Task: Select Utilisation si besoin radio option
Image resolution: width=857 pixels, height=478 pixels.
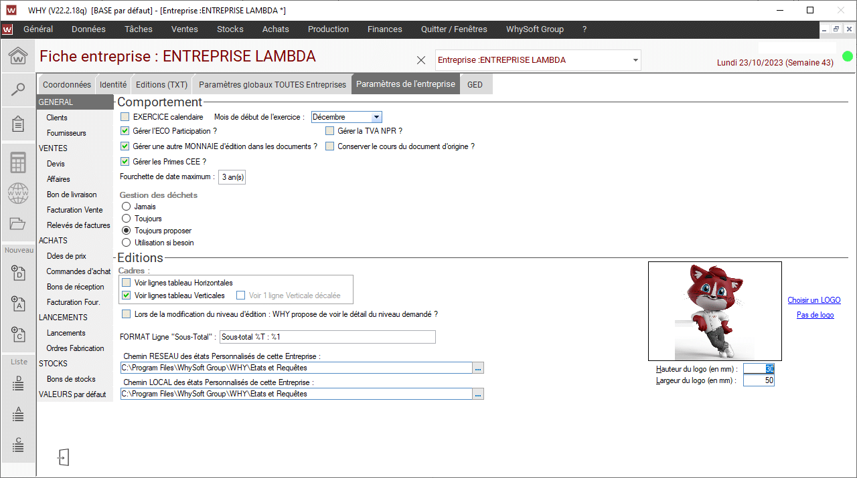Action: tap(126, 243)
